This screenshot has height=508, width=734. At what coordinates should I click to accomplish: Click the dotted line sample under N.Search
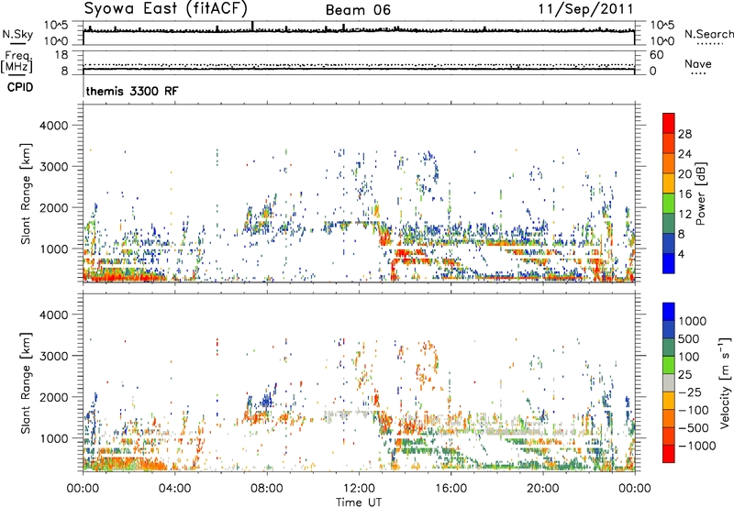(709, 44)
